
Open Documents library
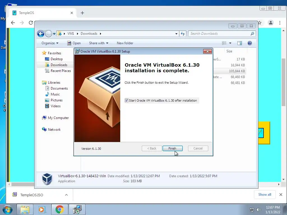[x=59, y=88]
